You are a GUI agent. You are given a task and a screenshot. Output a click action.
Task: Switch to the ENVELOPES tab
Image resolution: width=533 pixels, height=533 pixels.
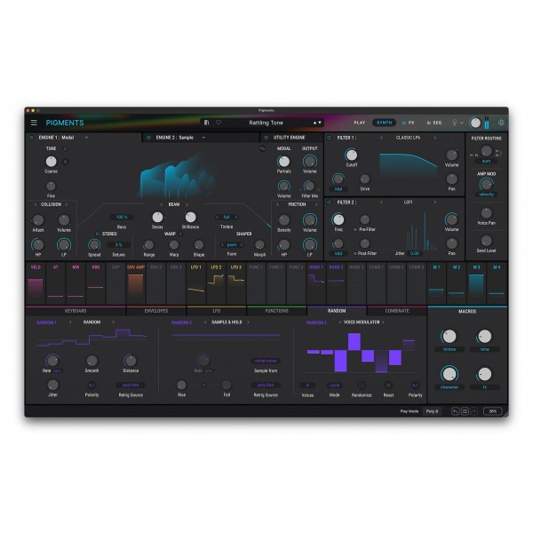click(x=156, y=311)
